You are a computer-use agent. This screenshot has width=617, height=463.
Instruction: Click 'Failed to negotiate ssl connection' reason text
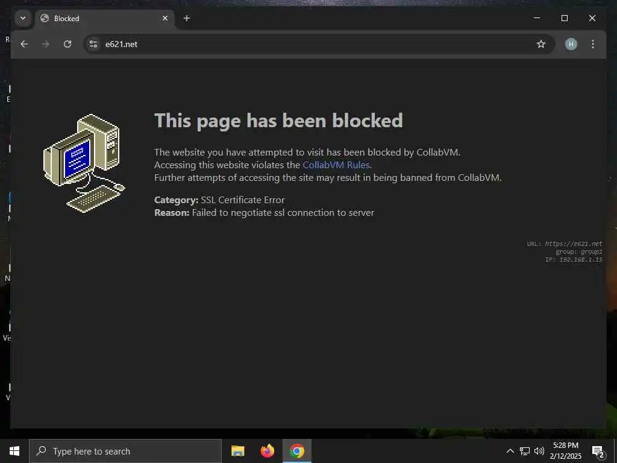pos(283,213)
